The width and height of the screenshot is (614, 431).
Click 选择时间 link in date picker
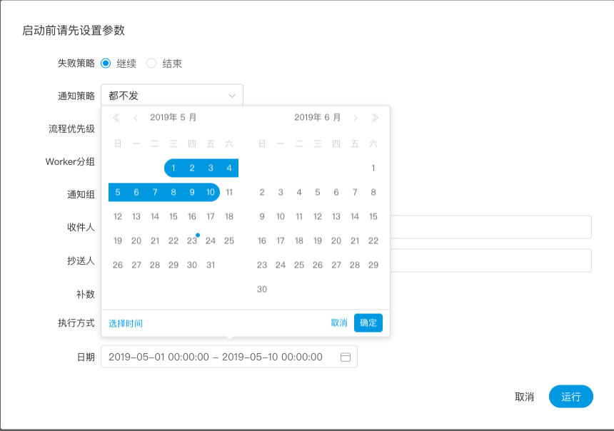tap(126, 323)
